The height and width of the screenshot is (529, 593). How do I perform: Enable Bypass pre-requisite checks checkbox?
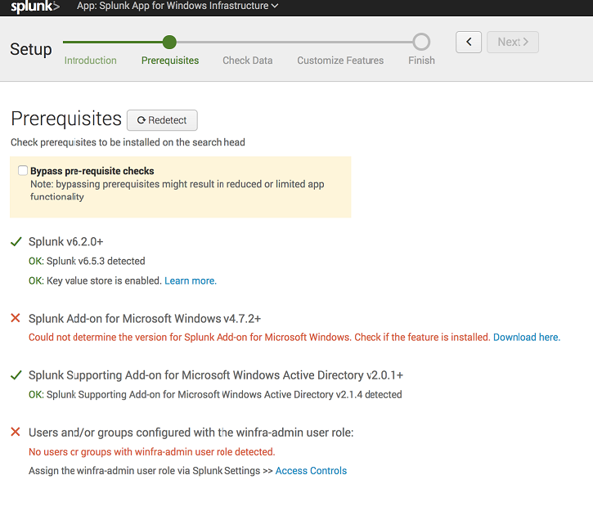23,171
